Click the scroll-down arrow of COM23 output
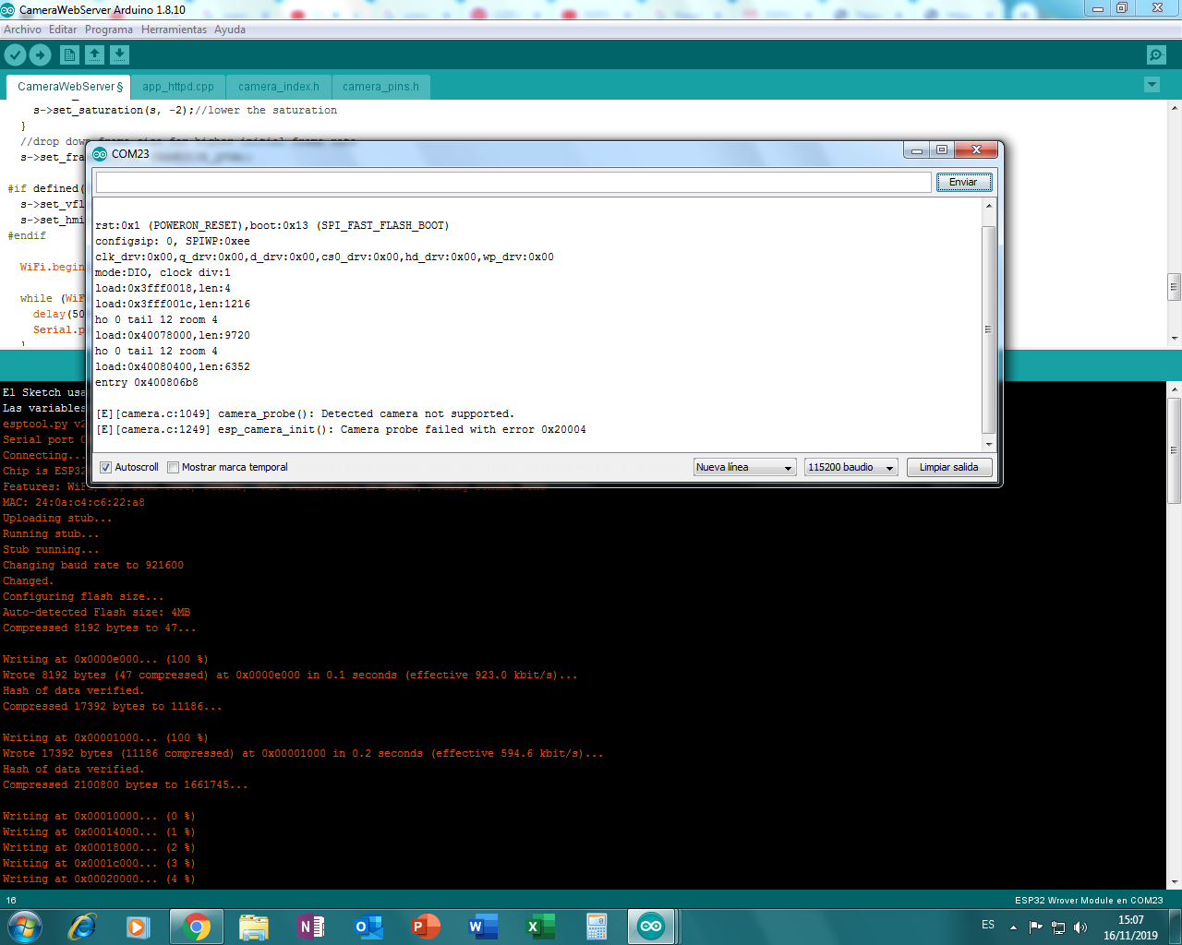 tap(988, 445)
